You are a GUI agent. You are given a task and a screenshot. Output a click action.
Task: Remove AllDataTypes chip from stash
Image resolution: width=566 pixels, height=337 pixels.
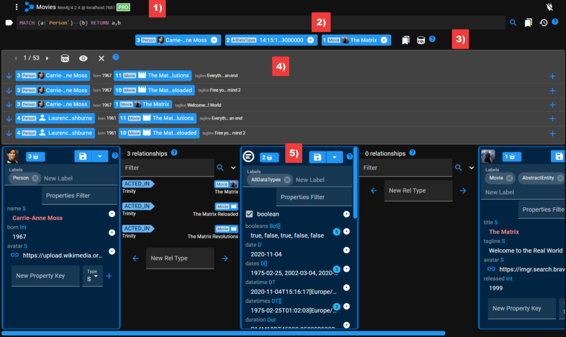point(311,40)
